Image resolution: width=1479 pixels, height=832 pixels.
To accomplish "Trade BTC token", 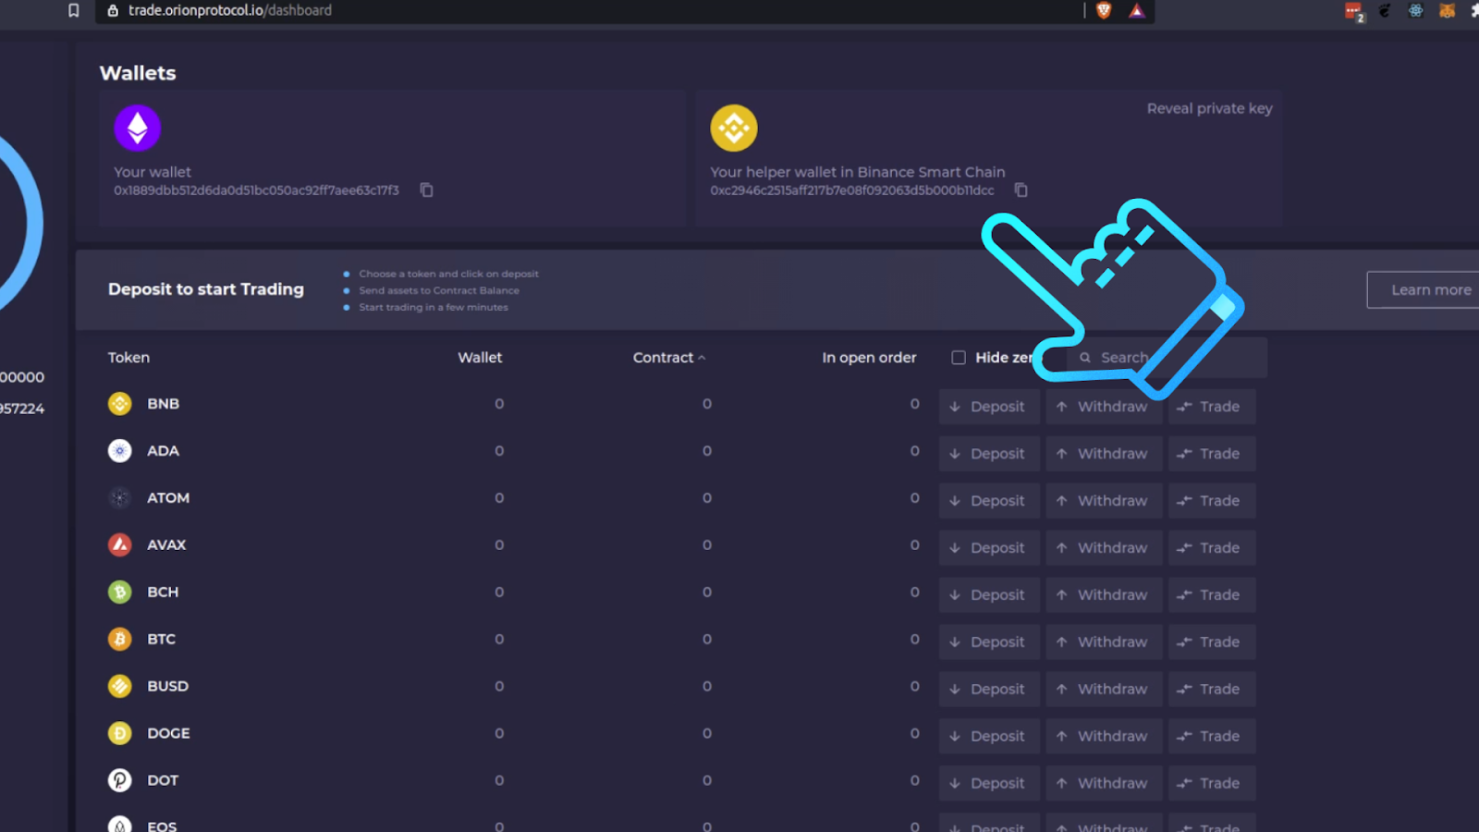I will click(1212, 642).
